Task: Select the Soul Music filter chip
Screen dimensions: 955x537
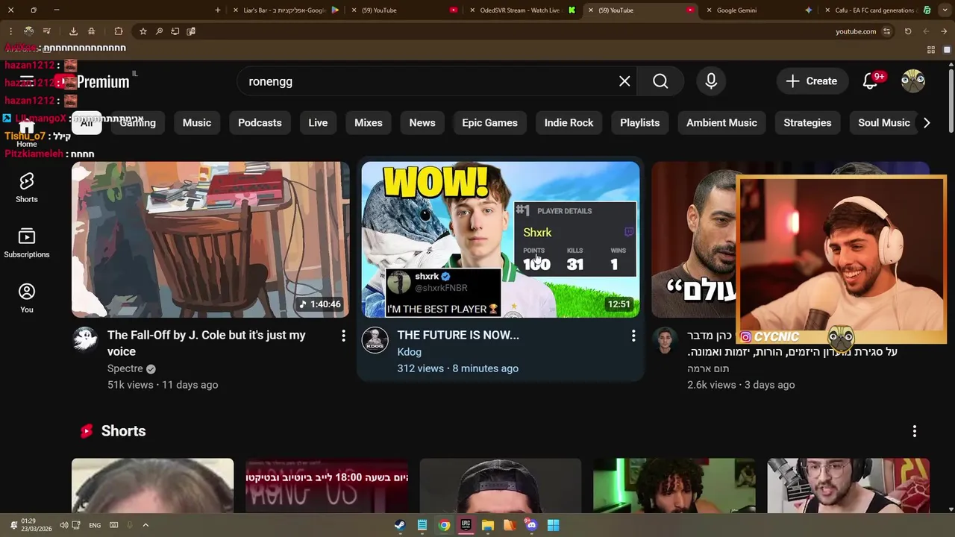Action: click(x=884, y=123)
